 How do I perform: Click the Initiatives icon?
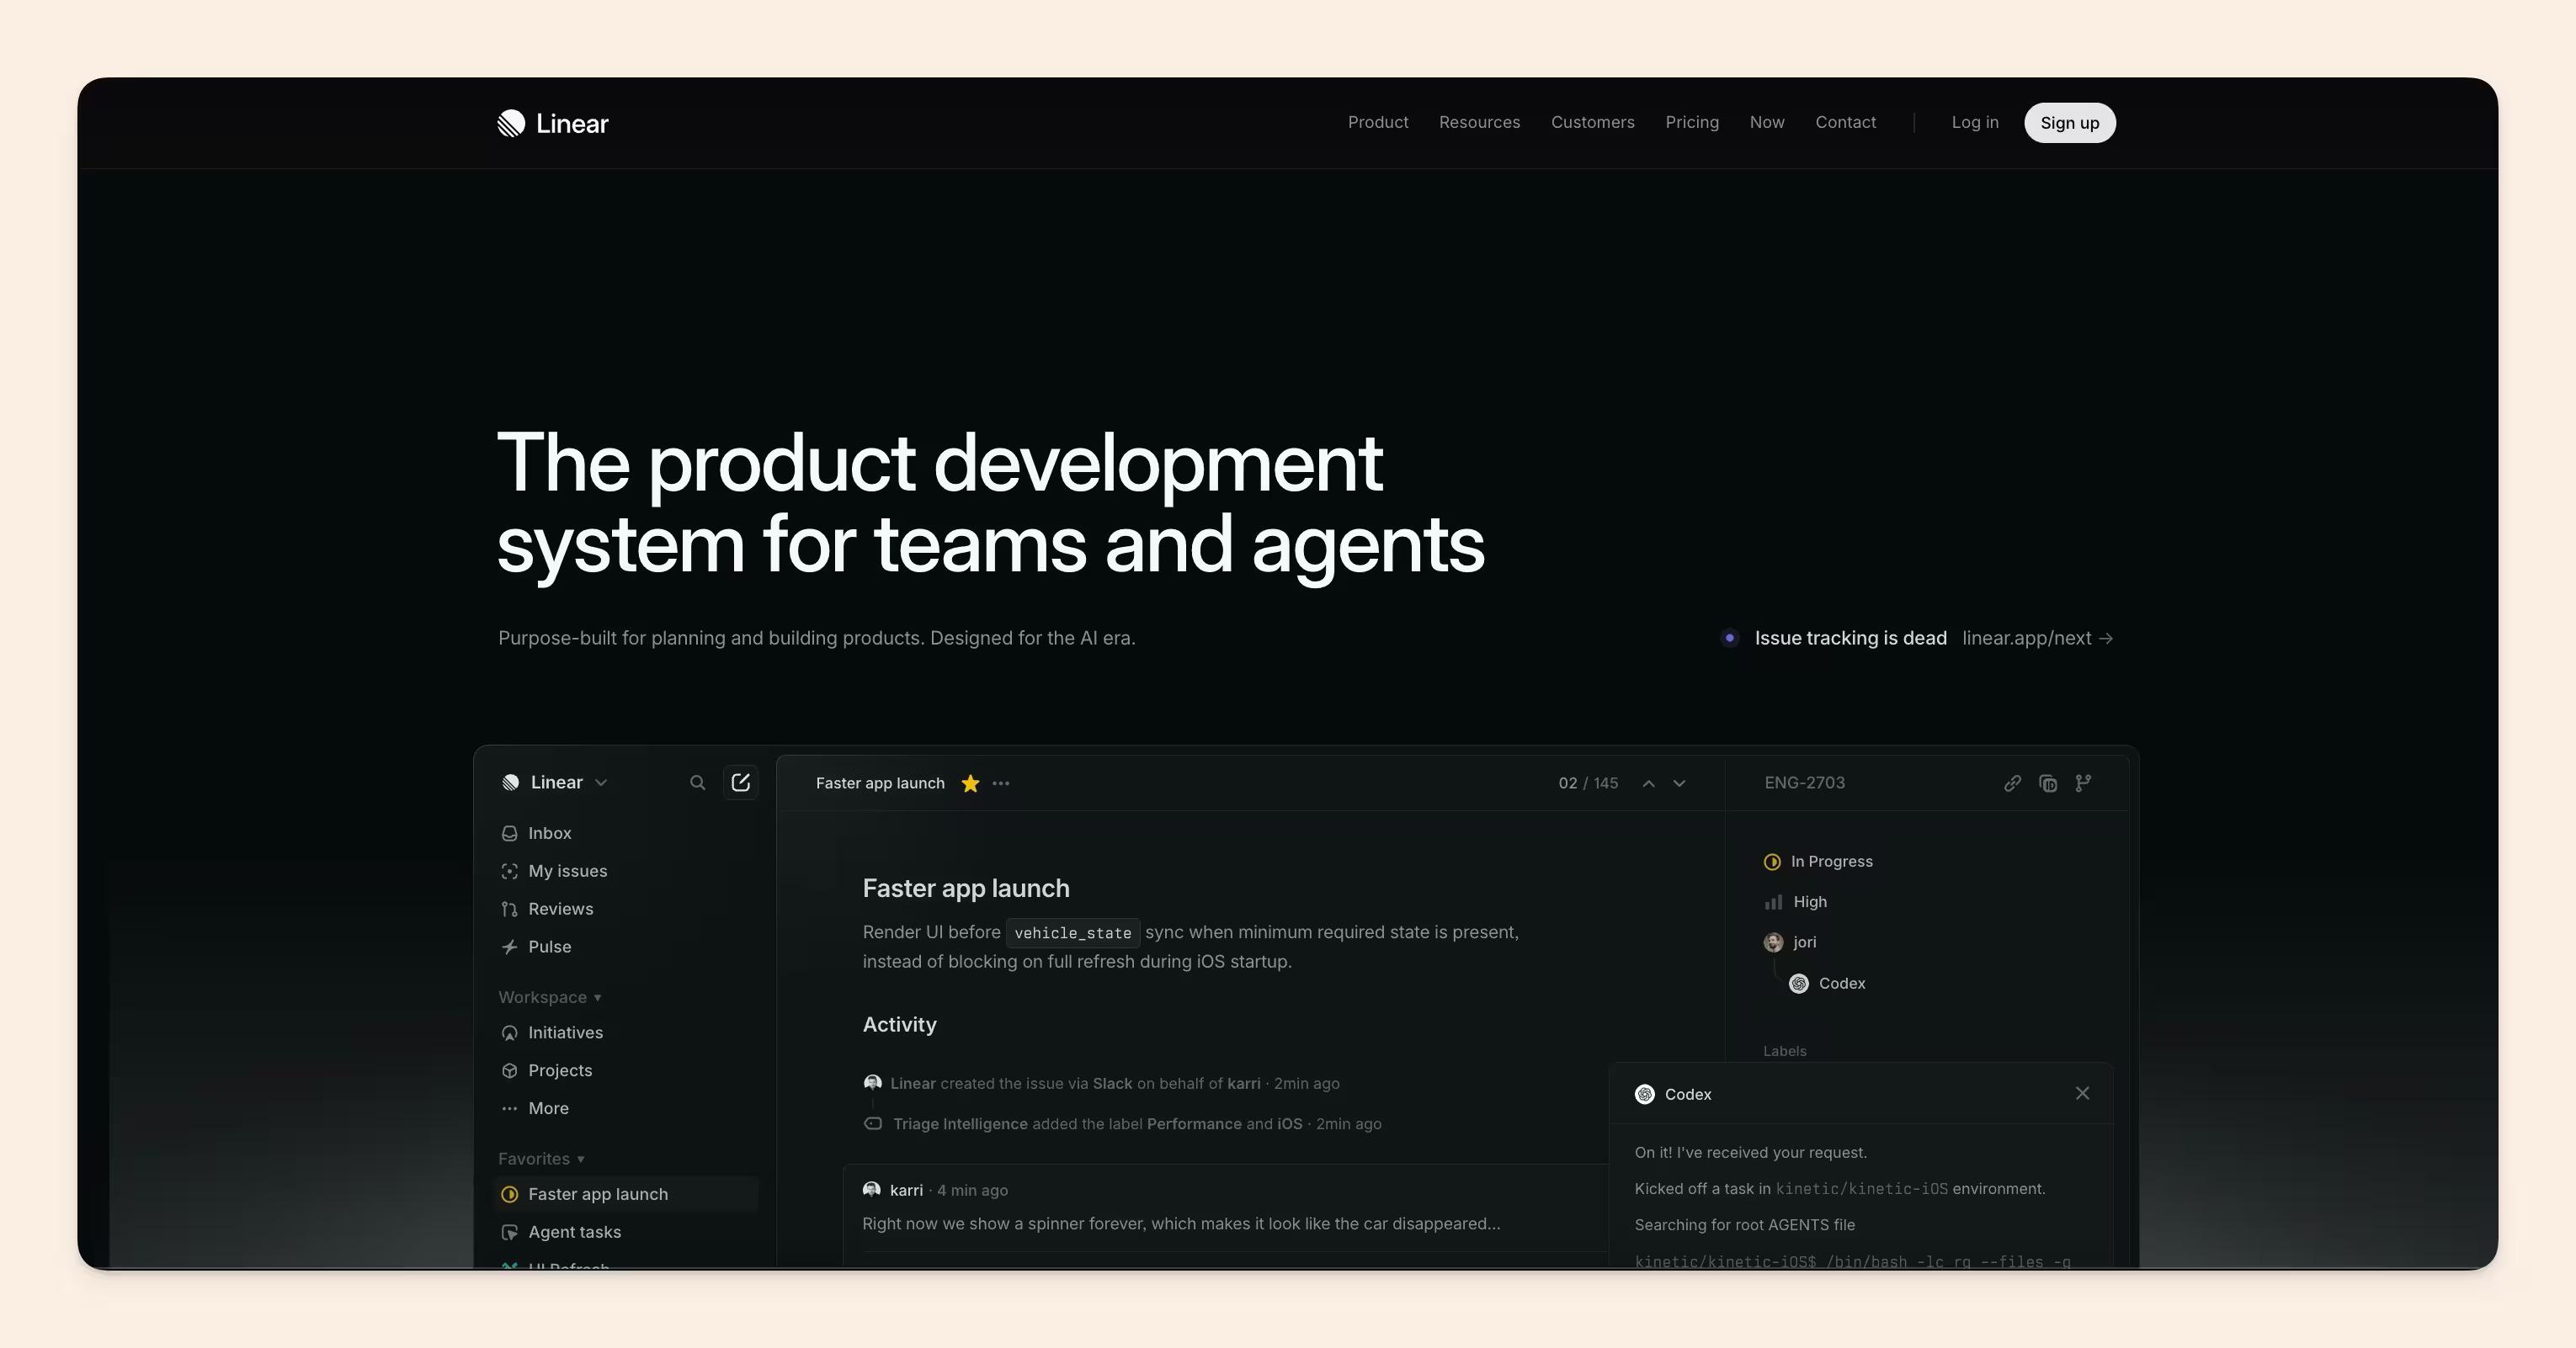tap(509, 1033)
